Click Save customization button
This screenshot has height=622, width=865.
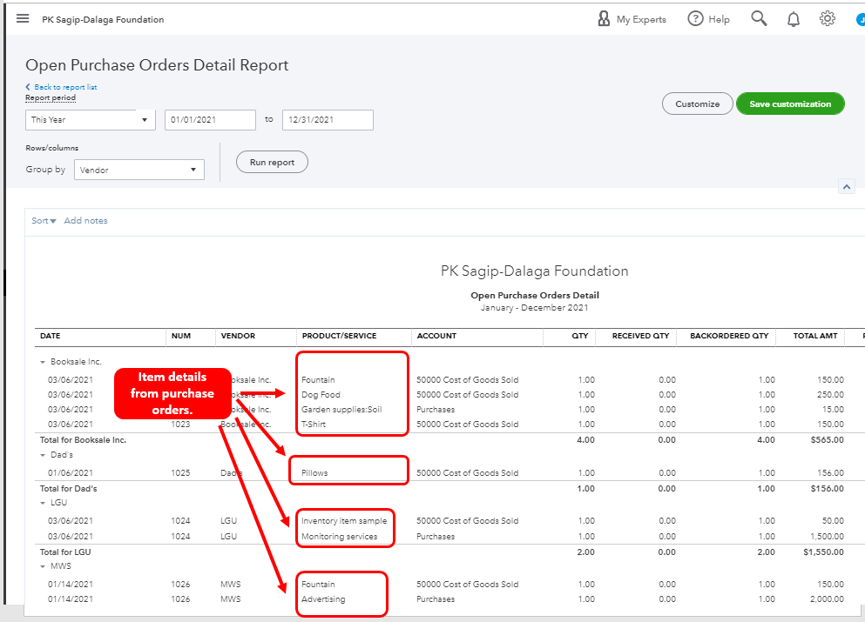click(x=790, y=104)
